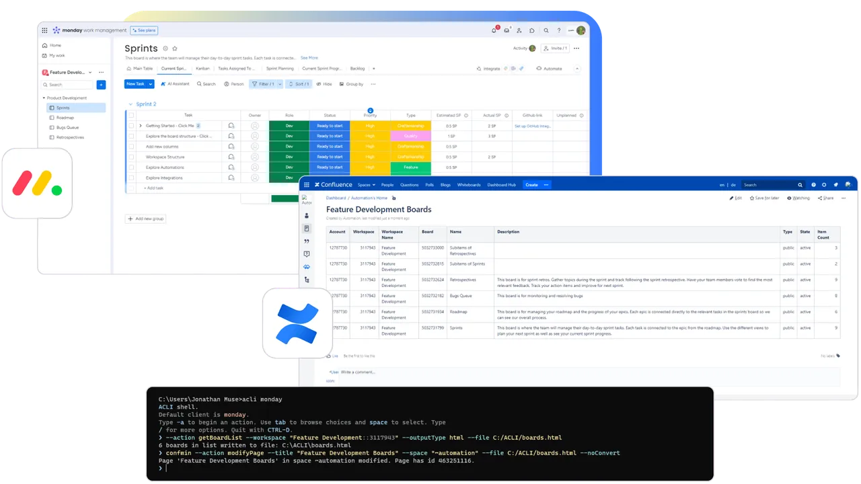This screenshot has height=484, width=861.
Task: Click Quality type cell color label
Action: pyautogui.click(x=411, y=136)
